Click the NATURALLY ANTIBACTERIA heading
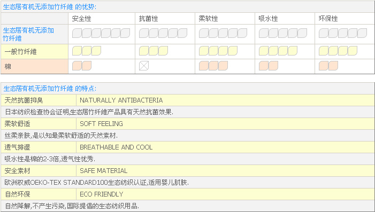The height and width of the screenshot is (212, 375). click(x=121, y=100)
